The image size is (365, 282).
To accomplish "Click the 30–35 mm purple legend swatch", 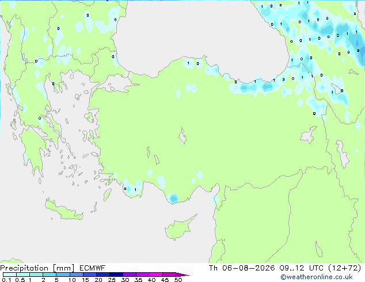I will 129,275.
